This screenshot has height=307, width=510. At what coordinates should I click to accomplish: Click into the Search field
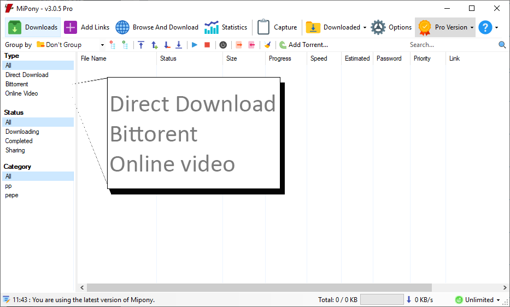(x=452, y=45)
